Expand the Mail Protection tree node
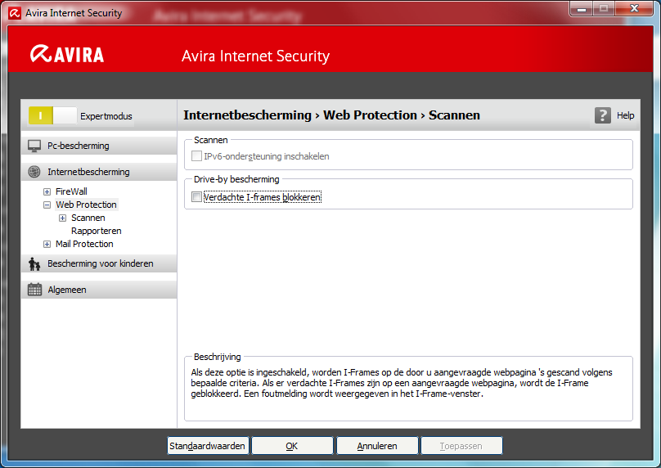The image size is (661, 468). pyautogui.click(x=47, y=244)
